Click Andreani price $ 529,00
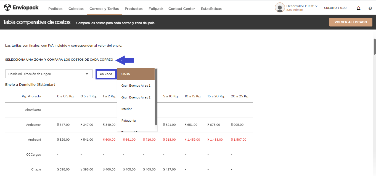The image size is (376, 176). [63, 140]
